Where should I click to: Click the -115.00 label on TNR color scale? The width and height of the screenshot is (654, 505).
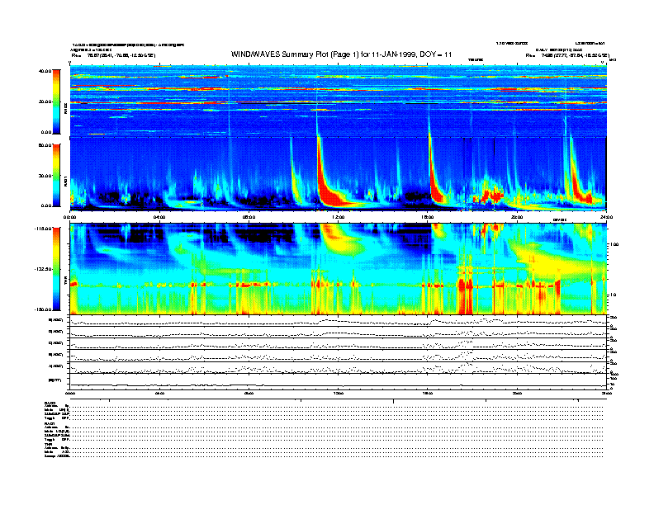43,229
